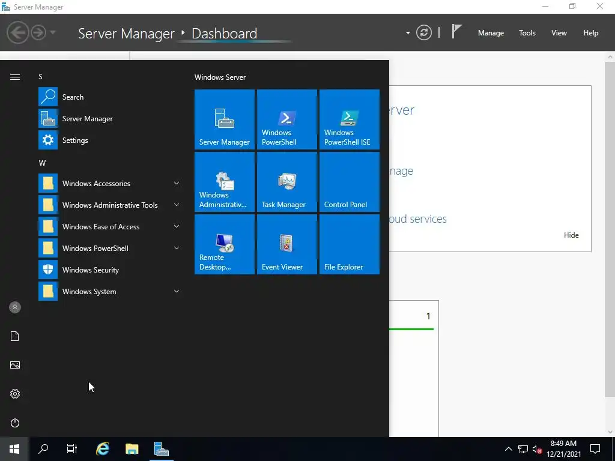Image resolution: width=615 pixels, height=461 pixels.
Task: Refresh the Server Manager dashboard
Action: click(423, 32)
